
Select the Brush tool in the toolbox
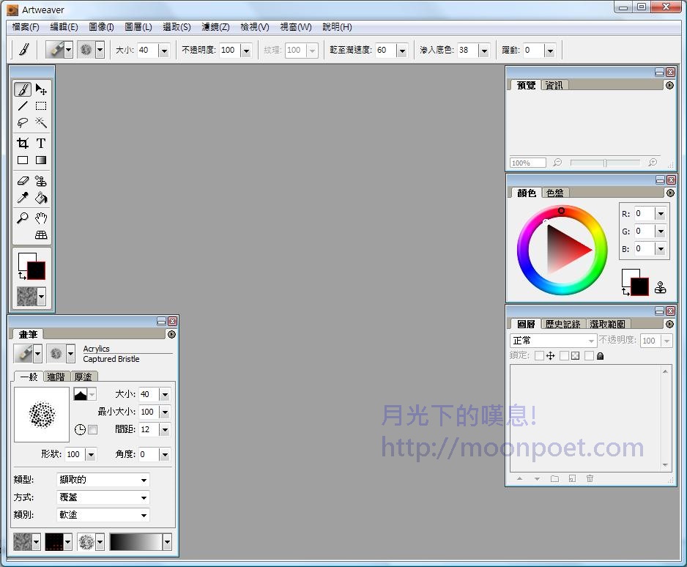point(23,89)
